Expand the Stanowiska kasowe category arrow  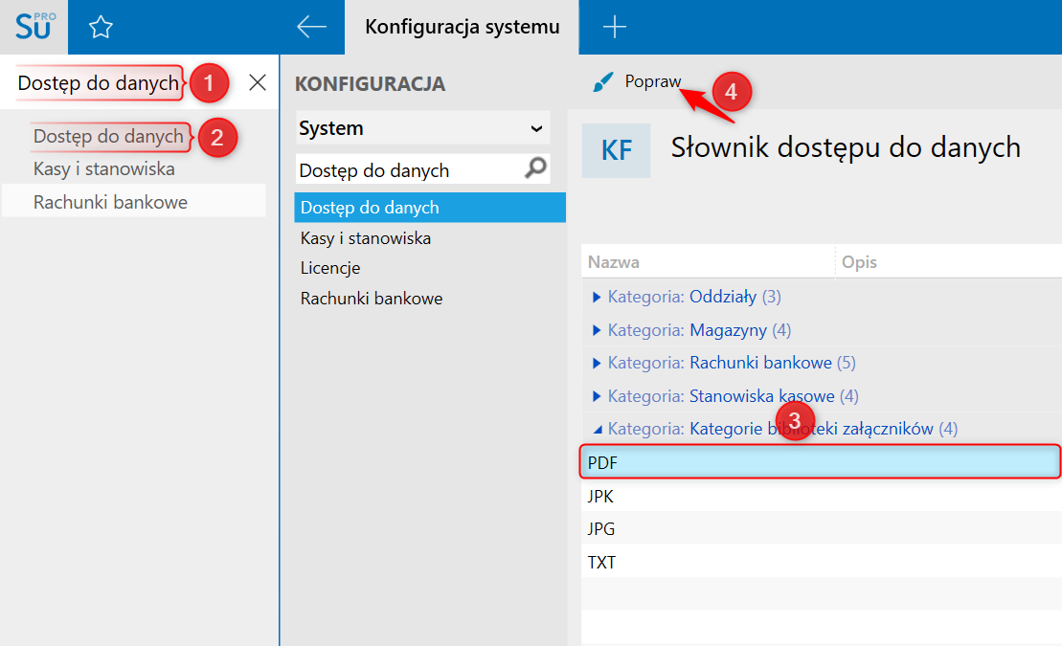(x=596, y=396)
